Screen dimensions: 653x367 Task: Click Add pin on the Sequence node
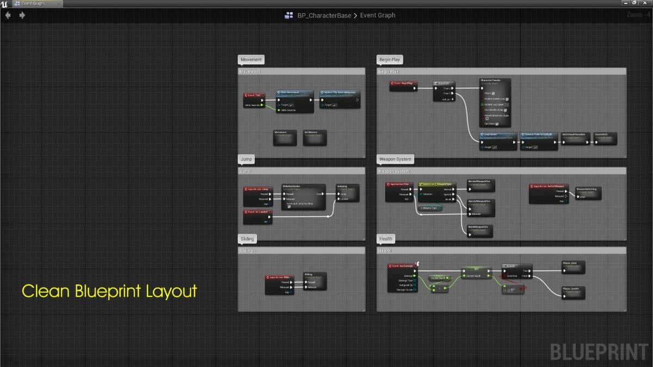coord(448,99)
